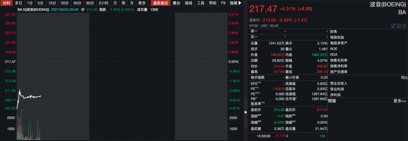This screenshot has width=408, height=141.
Task: Click the pencil edit note icon
Action: 393,26
